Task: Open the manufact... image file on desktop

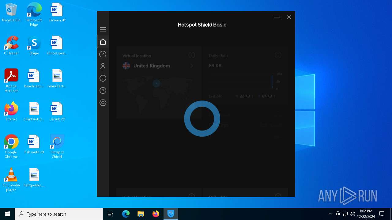Action: (x=57, y=79)
